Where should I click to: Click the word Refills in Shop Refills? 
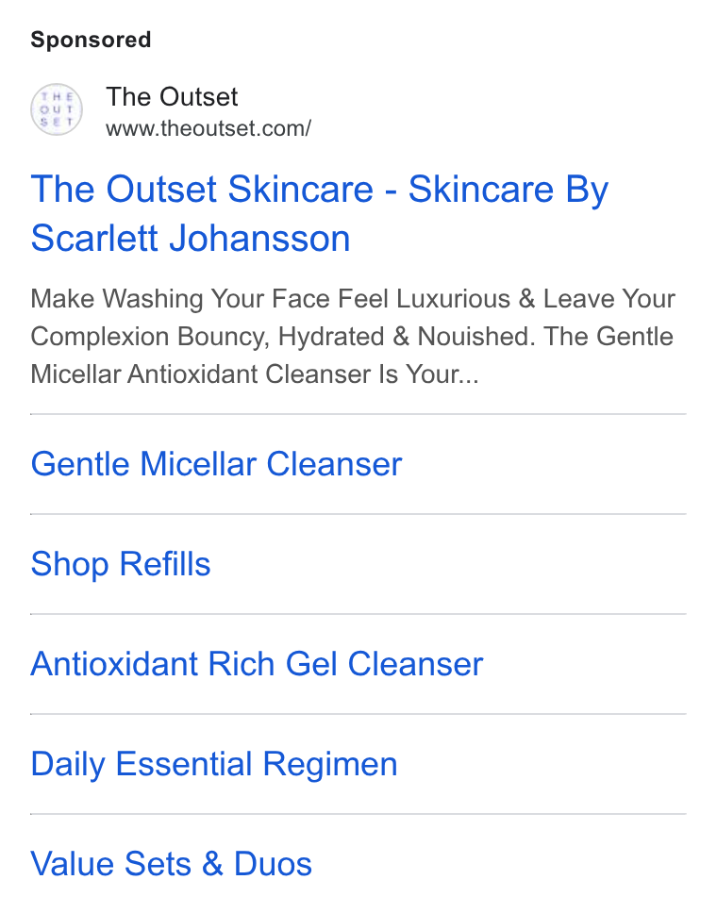point(165,564)
